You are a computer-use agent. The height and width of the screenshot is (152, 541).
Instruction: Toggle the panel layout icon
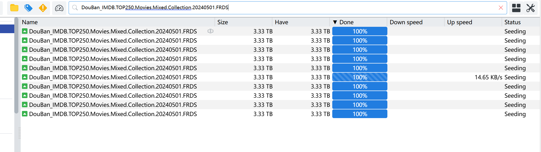(x=516, y=8)
